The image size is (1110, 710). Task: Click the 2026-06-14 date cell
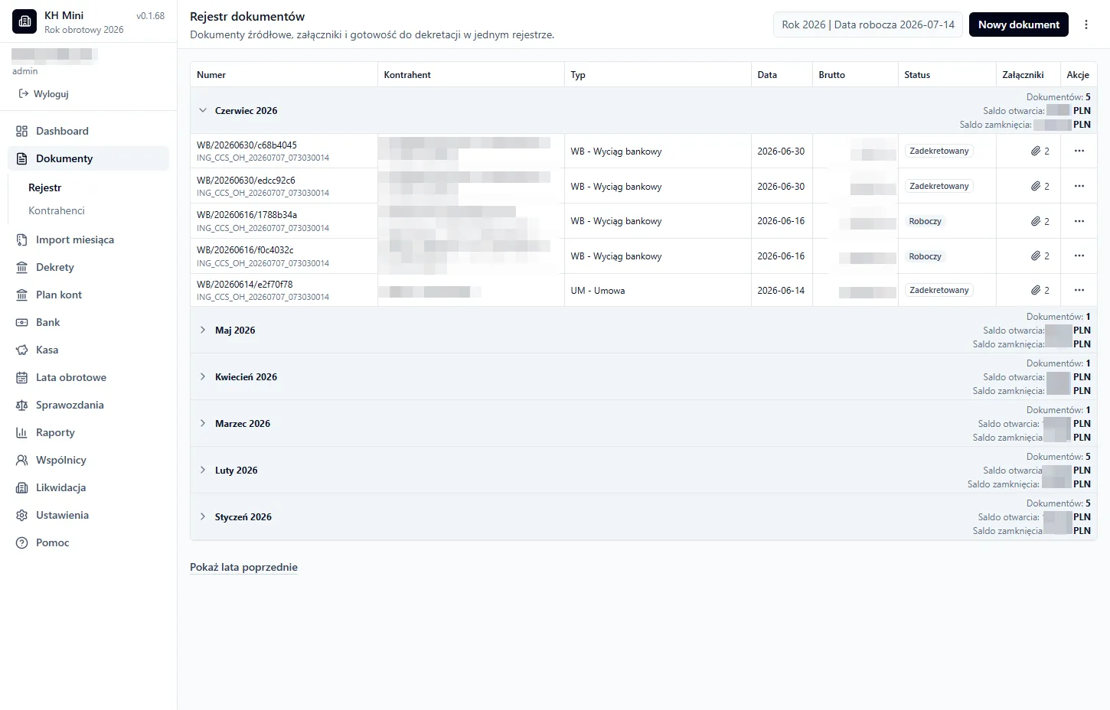coord(781,291)
